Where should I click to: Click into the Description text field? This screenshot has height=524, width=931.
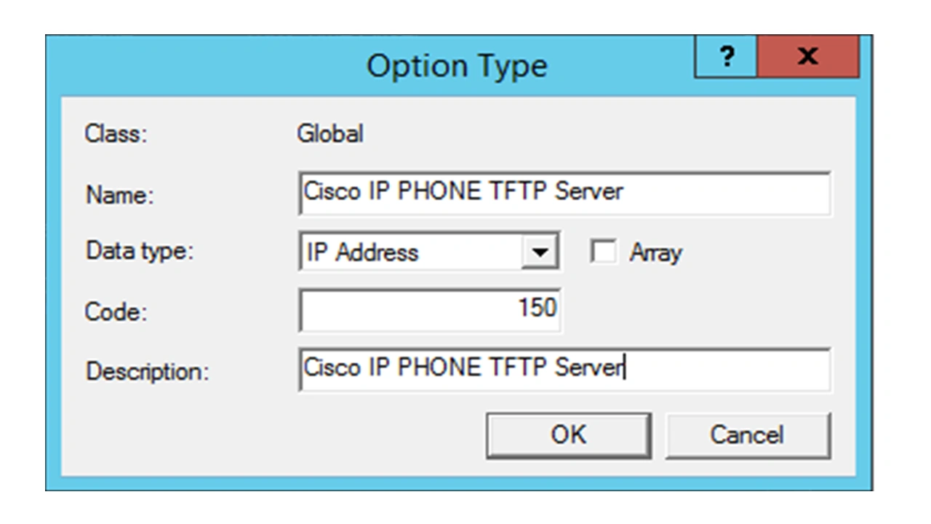click(564, 369)
